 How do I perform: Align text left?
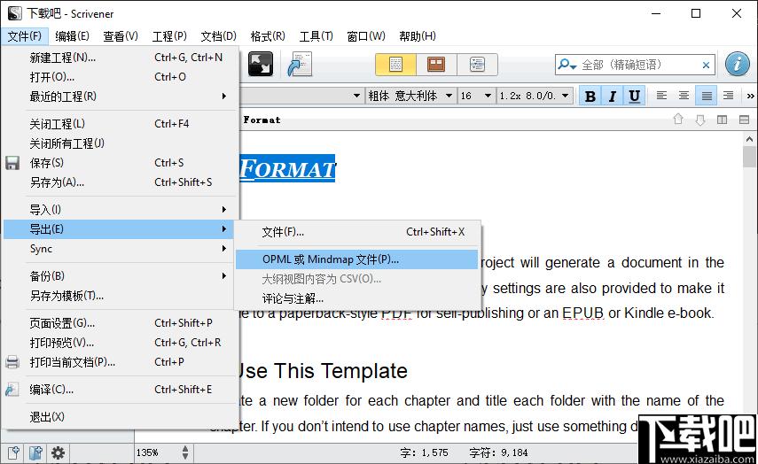click(x=661, y=96)
